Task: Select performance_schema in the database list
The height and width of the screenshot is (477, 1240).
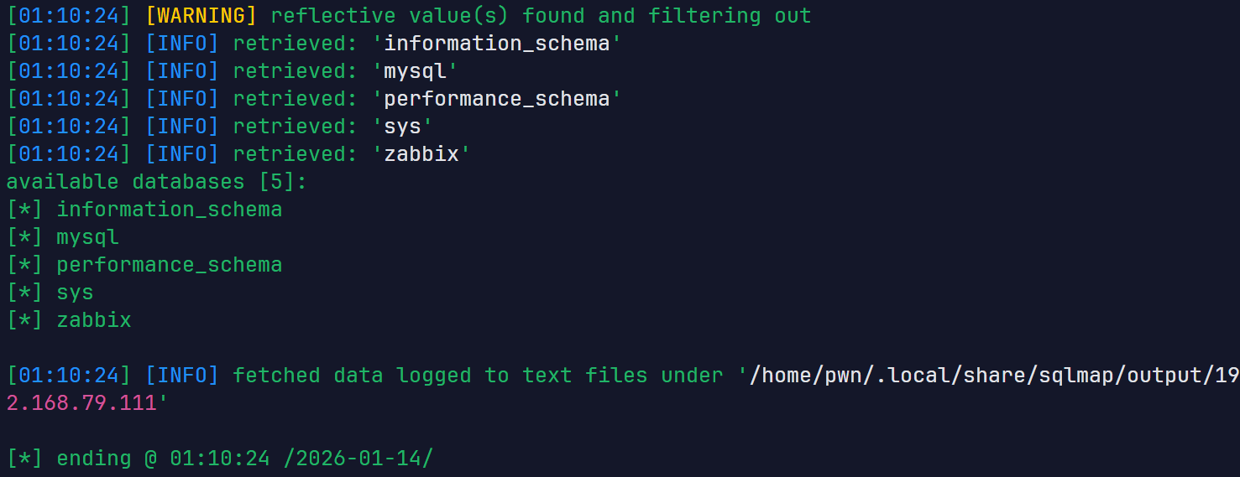Action: 170,264
